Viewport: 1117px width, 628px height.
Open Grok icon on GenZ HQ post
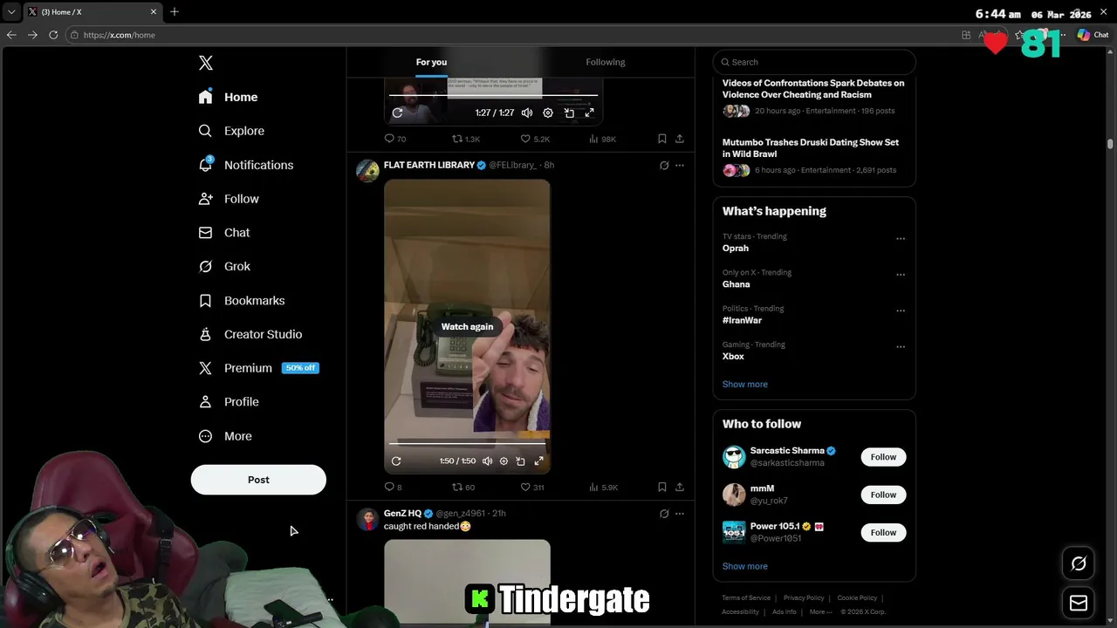[x=664, y=514]
